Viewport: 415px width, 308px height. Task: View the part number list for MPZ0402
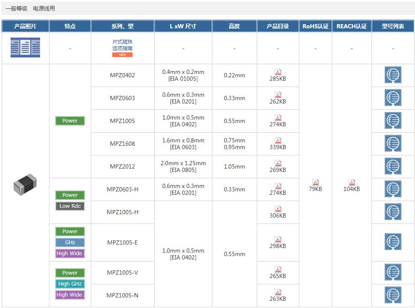393,75
